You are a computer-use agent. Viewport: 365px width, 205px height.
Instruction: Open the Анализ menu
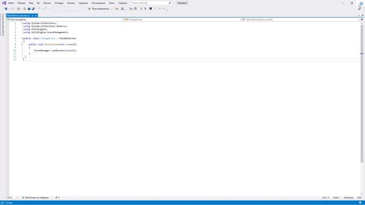tap(71, 3)
